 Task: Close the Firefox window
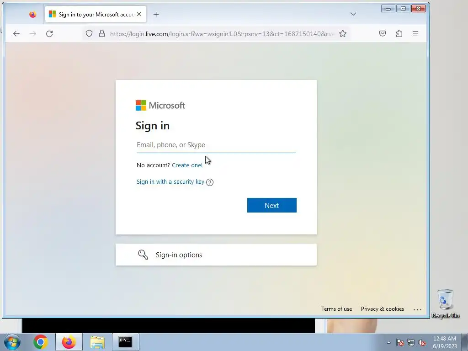pos(419,9)
